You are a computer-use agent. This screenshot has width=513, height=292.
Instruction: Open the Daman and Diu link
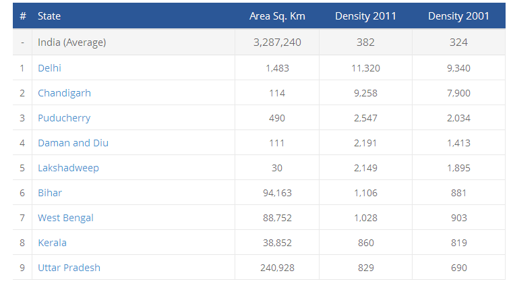pyautogui.click(x=73, y=143)
